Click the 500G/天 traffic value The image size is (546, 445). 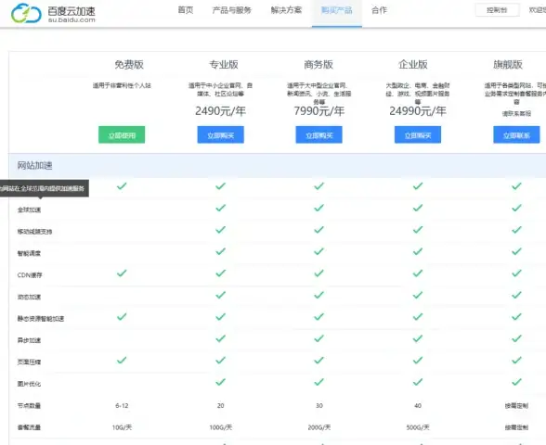pyautogui.click(x=418, y=427)
